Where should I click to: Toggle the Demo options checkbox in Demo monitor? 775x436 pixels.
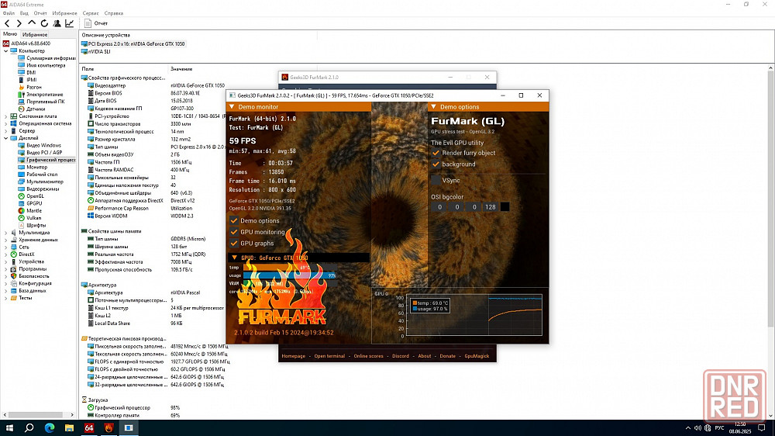(x=234, y=221)
